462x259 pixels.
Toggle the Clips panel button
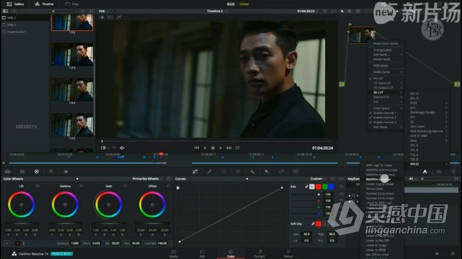click(72, 4)
